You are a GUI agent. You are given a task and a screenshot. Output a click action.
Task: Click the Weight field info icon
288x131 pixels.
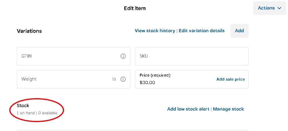click(123, 79)
